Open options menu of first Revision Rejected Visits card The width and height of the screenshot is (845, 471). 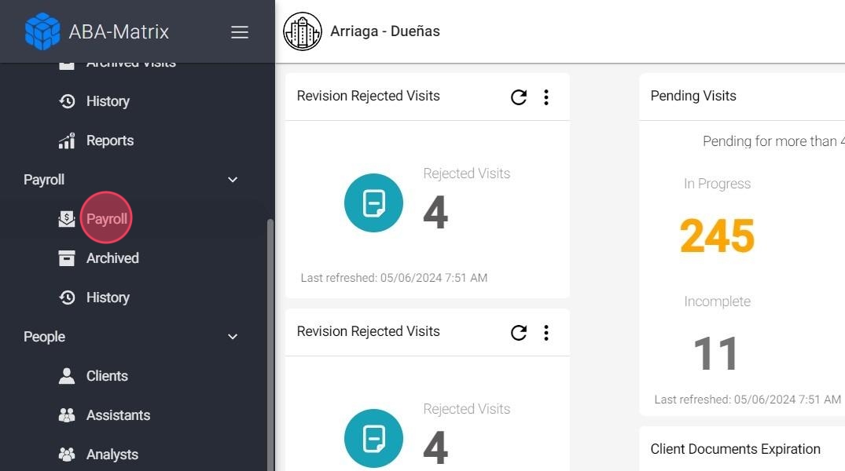click(x=546, y=97)
